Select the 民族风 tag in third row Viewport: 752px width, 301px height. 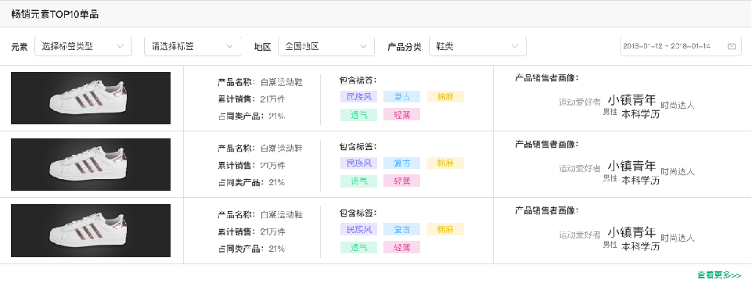pos(358,229)
